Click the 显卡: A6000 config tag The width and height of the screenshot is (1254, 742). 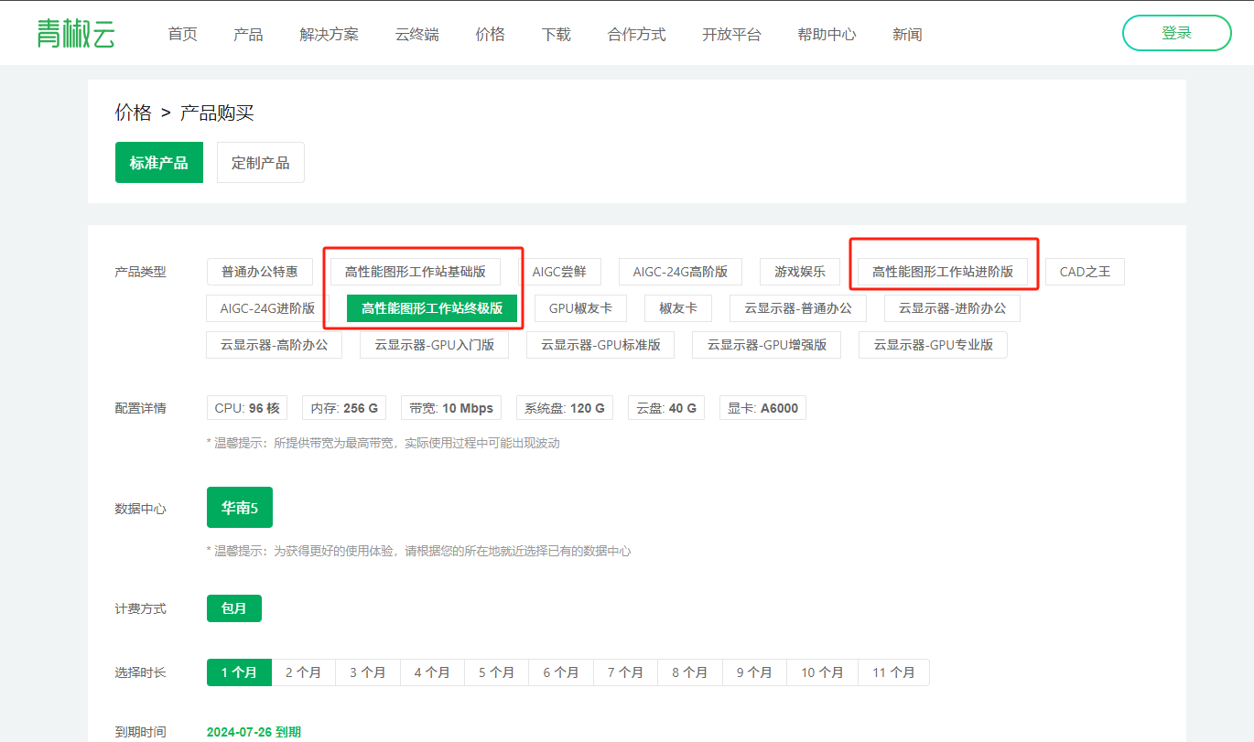(762, 408)
